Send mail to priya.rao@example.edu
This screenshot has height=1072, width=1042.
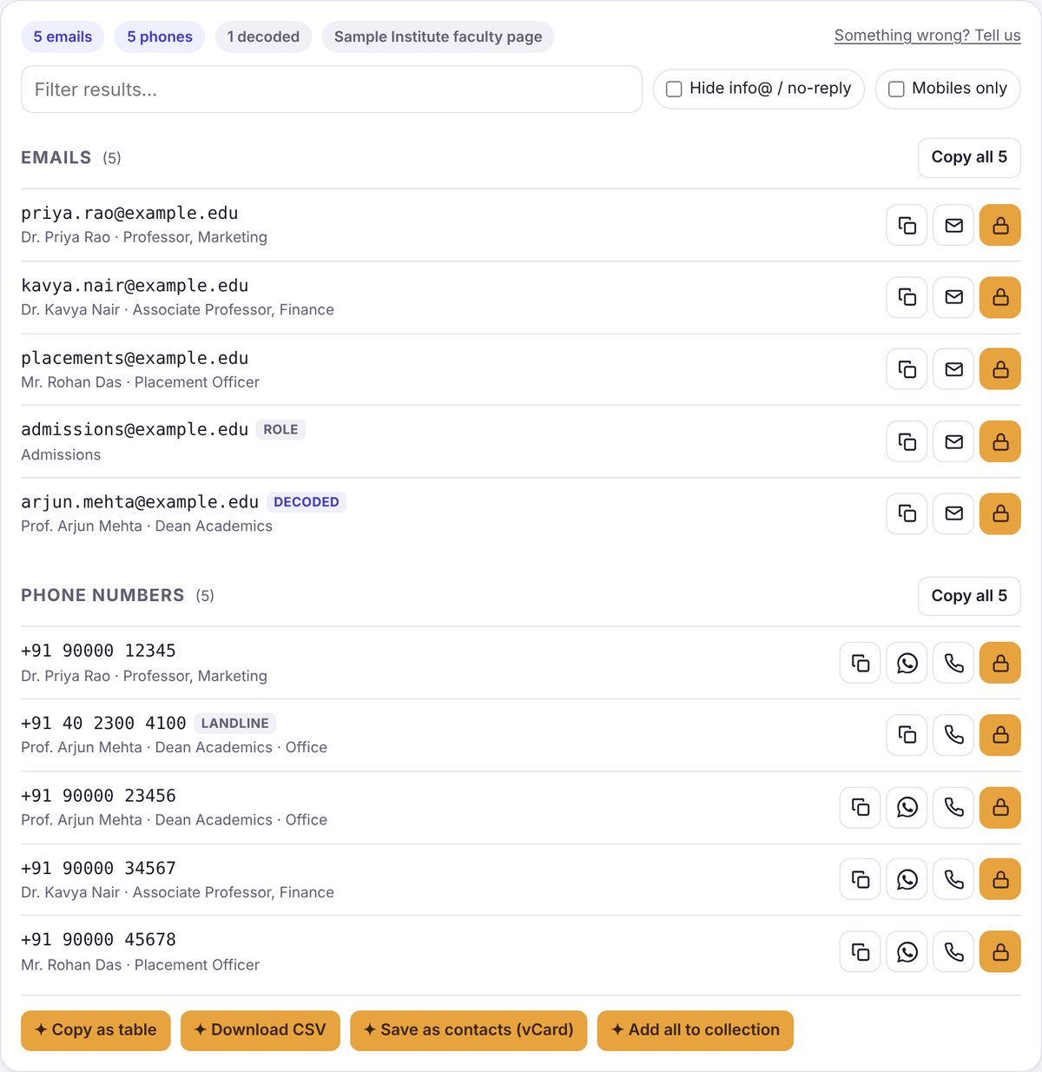(954, 226)
